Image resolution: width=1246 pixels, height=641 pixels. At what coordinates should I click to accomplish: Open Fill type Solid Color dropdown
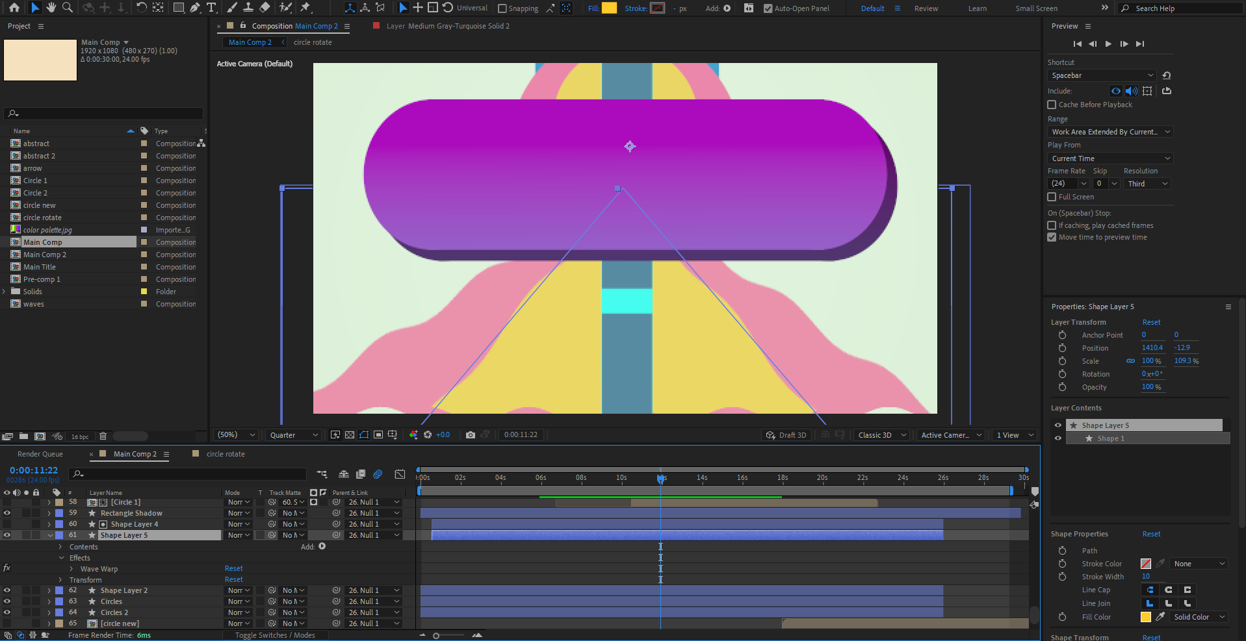pyautogui.click(x=1199, y=617)
